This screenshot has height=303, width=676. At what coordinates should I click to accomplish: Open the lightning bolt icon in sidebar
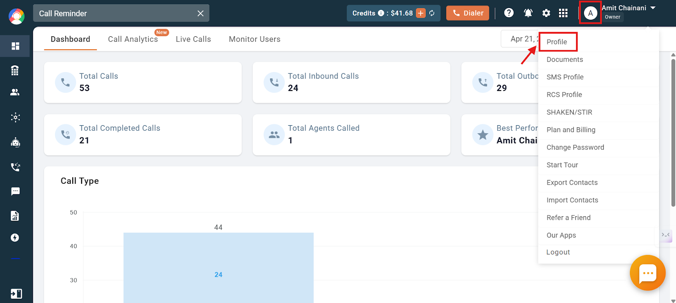(15, 238)
